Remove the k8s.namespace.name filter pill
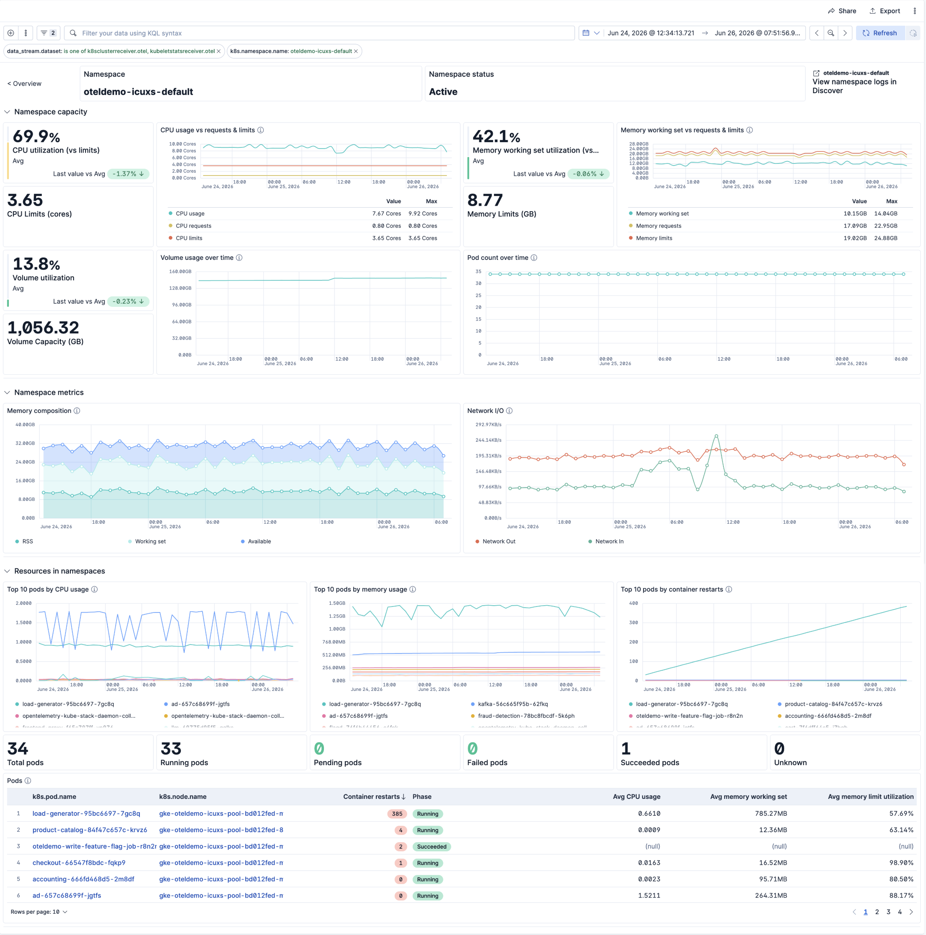Screen dimensions: 926x935 pyautogui.click(x=356, y=51)
